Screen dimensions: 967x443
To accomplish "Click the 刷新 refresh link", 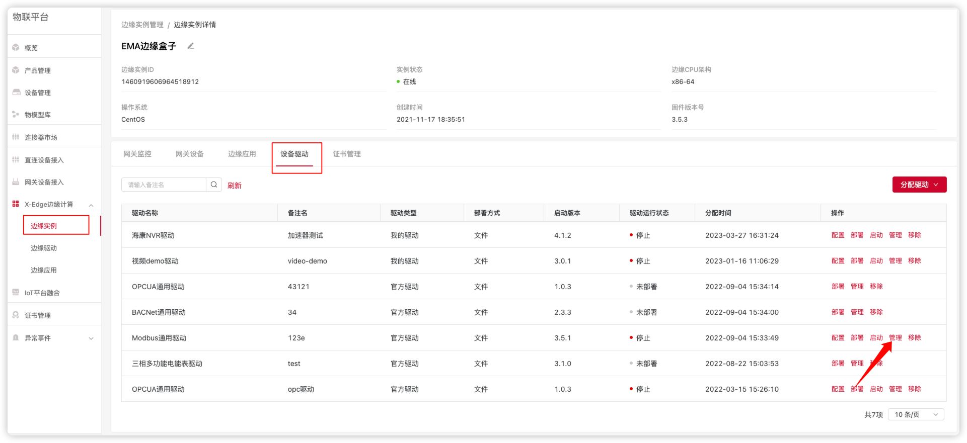I will [234, 186].
